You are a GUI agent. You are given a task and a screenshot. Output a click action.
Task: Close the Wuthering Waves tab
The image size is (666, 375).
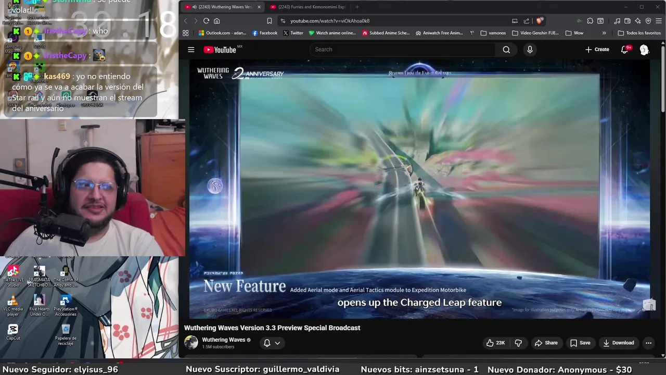click(259, 7)
